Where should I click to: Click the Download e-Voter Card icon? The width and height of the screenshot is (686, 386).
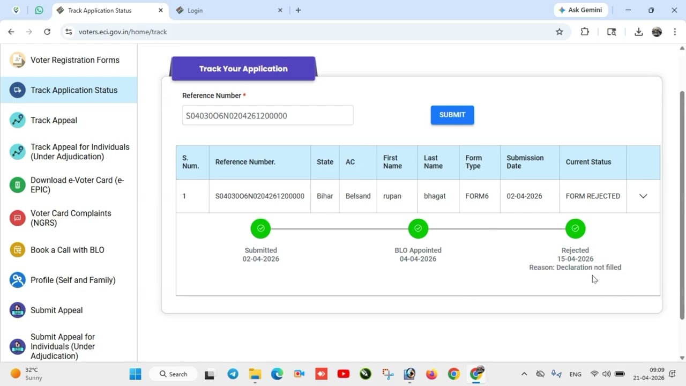point(17,185)
